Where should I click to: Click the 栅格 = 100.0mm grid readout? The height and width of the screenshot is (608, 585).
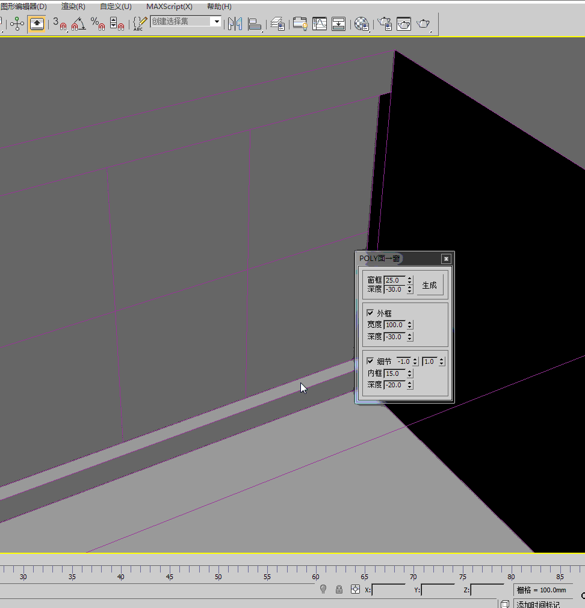542,590
